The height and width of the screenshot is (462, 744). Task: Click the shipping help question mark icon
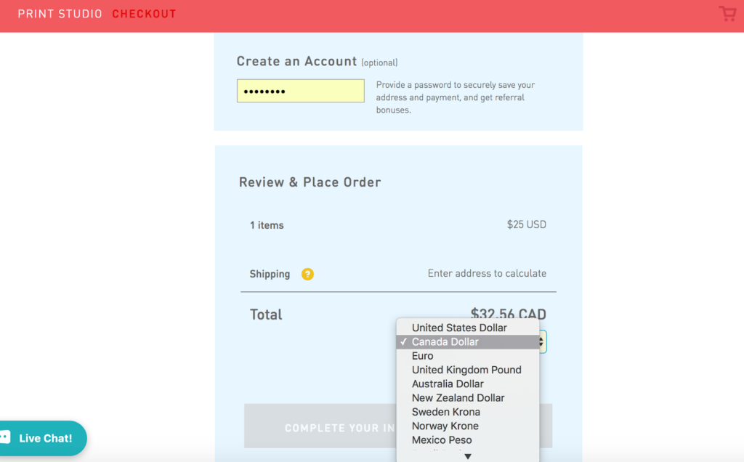click(x=307, y=274)
